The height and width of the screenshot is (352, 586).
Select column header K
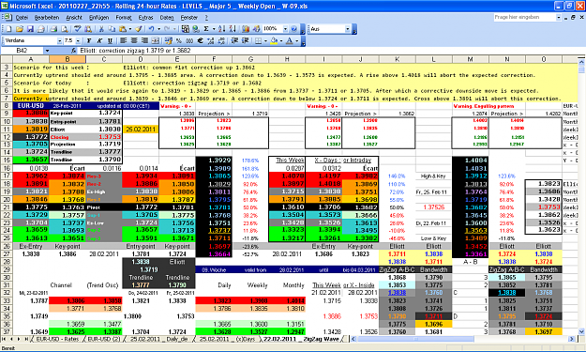397,59
